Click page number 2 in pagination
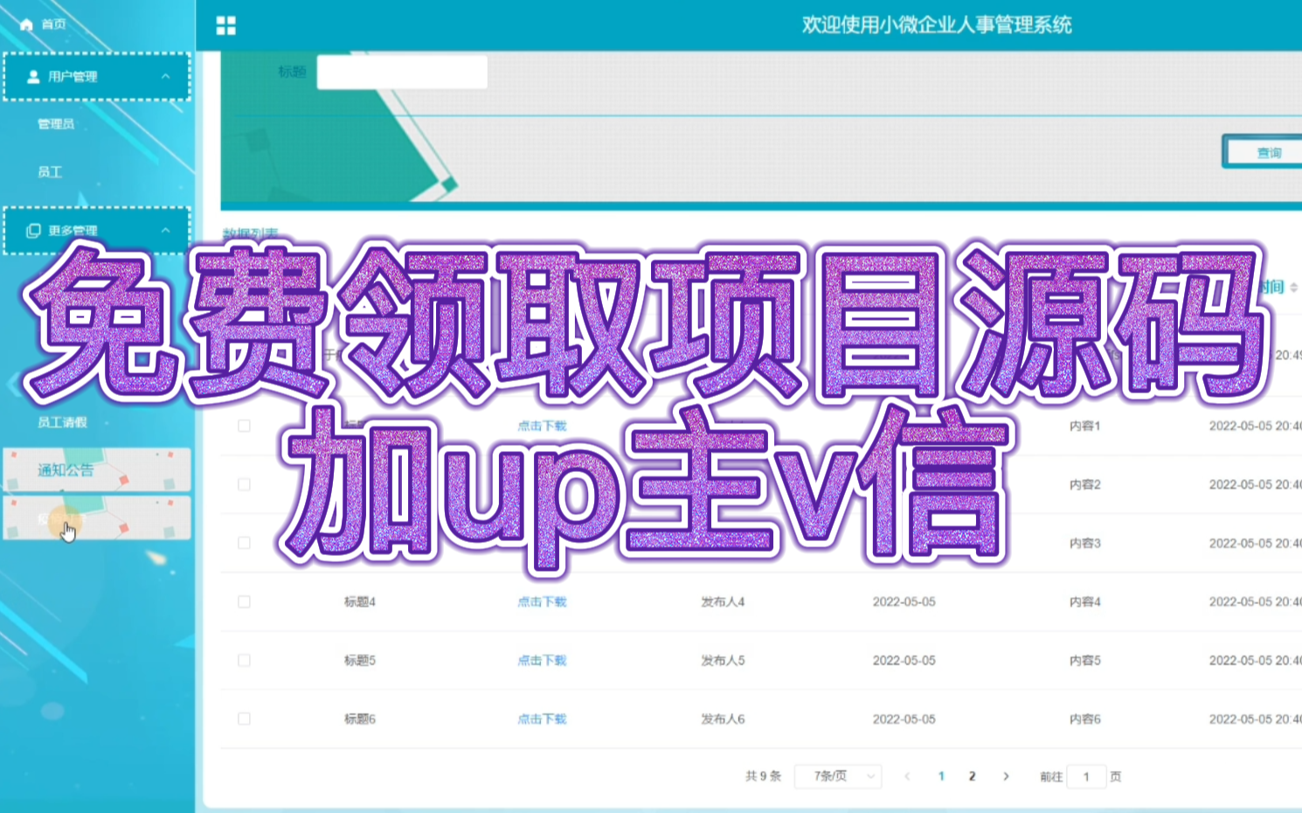Image resolution: width=1302 pixels, height=813 pixels. pyautogui.click(x=972, y=776)
